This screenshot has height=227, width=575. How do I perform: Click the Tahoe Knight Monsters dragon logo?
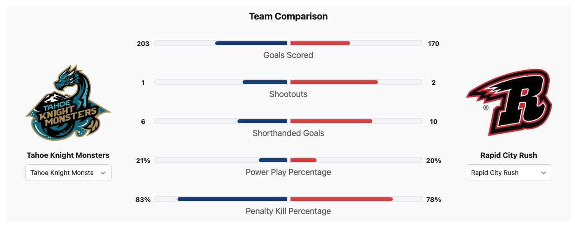pos(68,103)
